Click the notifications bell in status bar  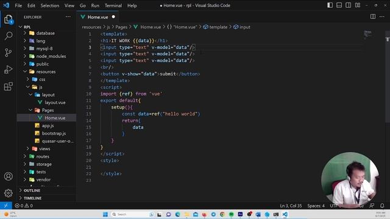pos(382,206)
